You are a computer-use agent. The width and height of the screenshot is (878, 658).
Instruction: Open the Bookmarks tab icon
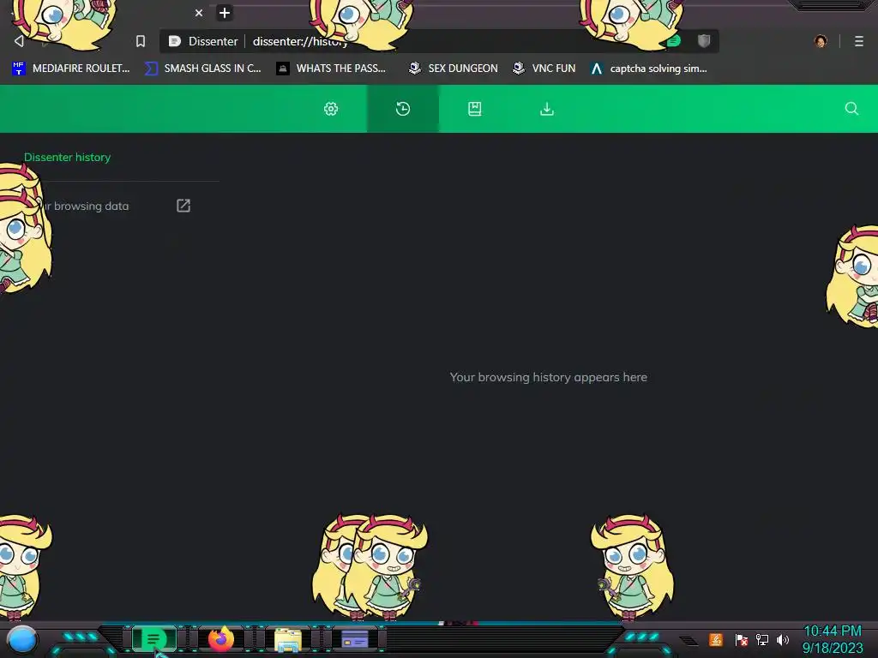475,109
